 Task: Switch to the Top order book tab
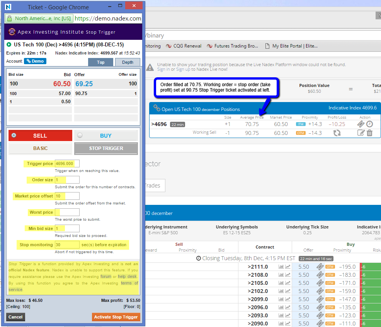click(x=100, y=62)
